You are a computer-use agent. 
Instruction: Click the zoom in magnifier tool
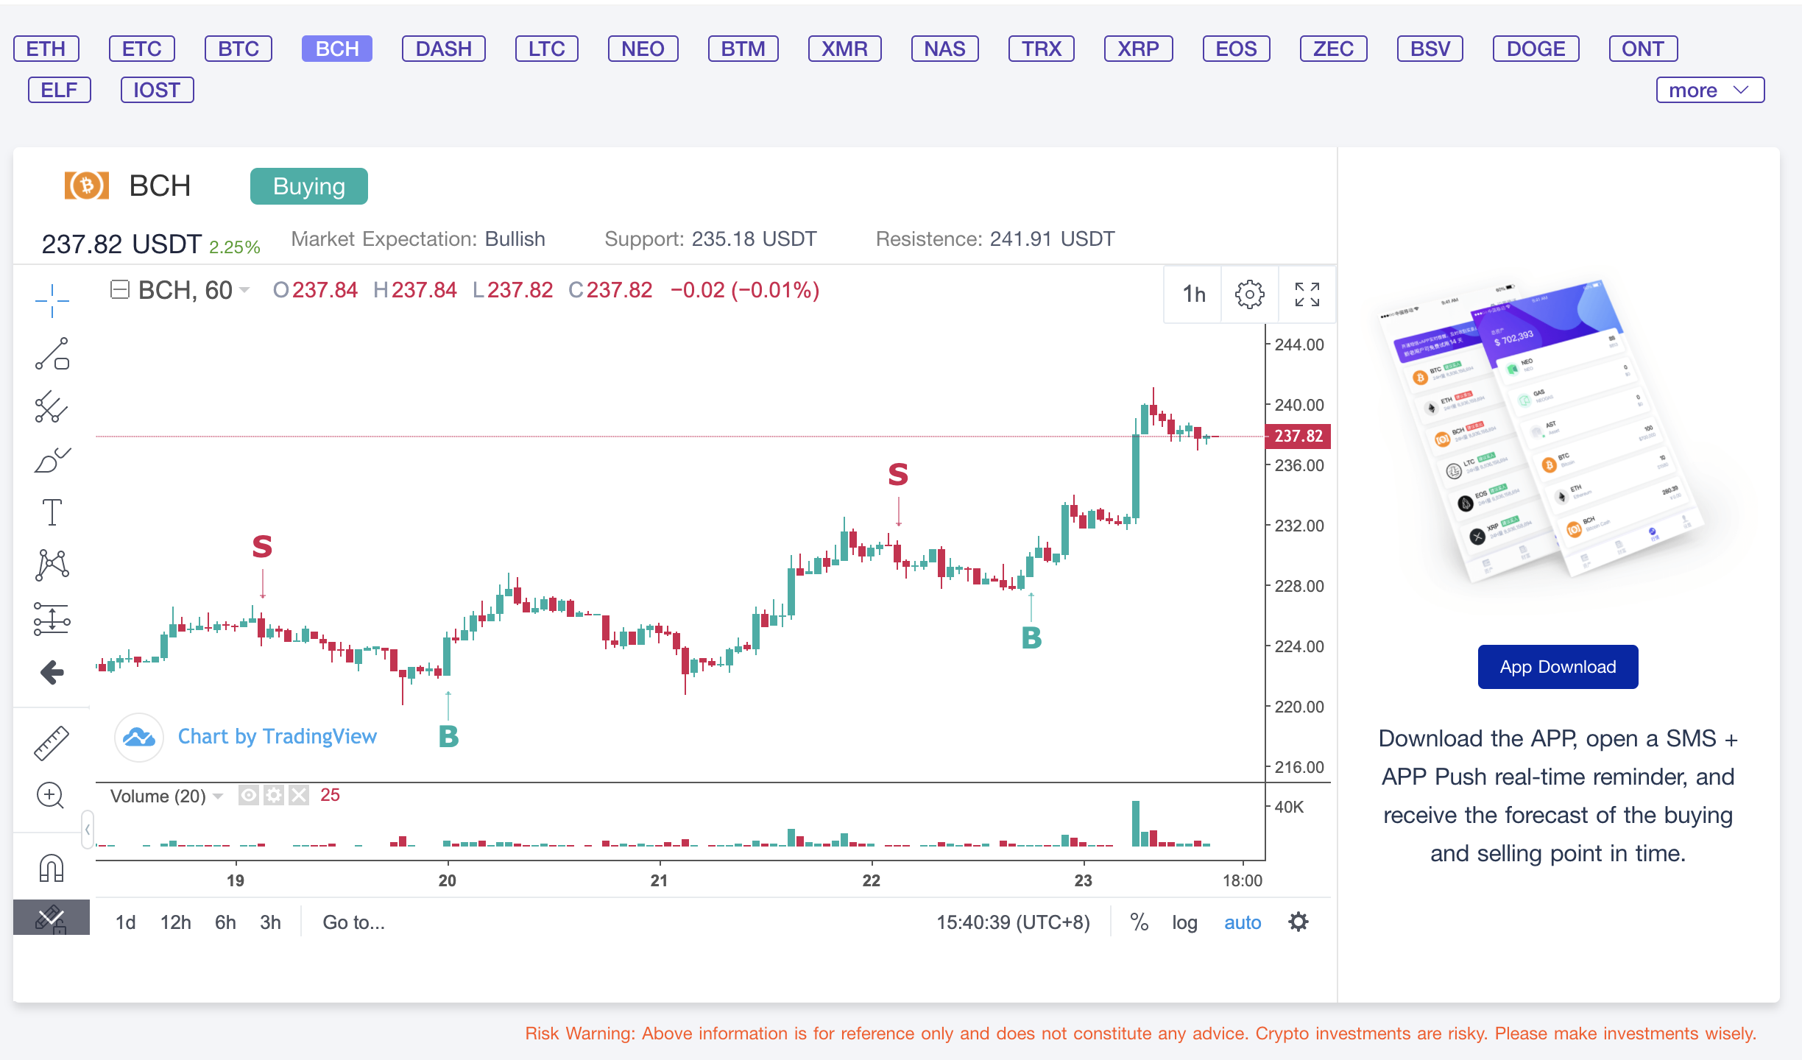[50, 796]
